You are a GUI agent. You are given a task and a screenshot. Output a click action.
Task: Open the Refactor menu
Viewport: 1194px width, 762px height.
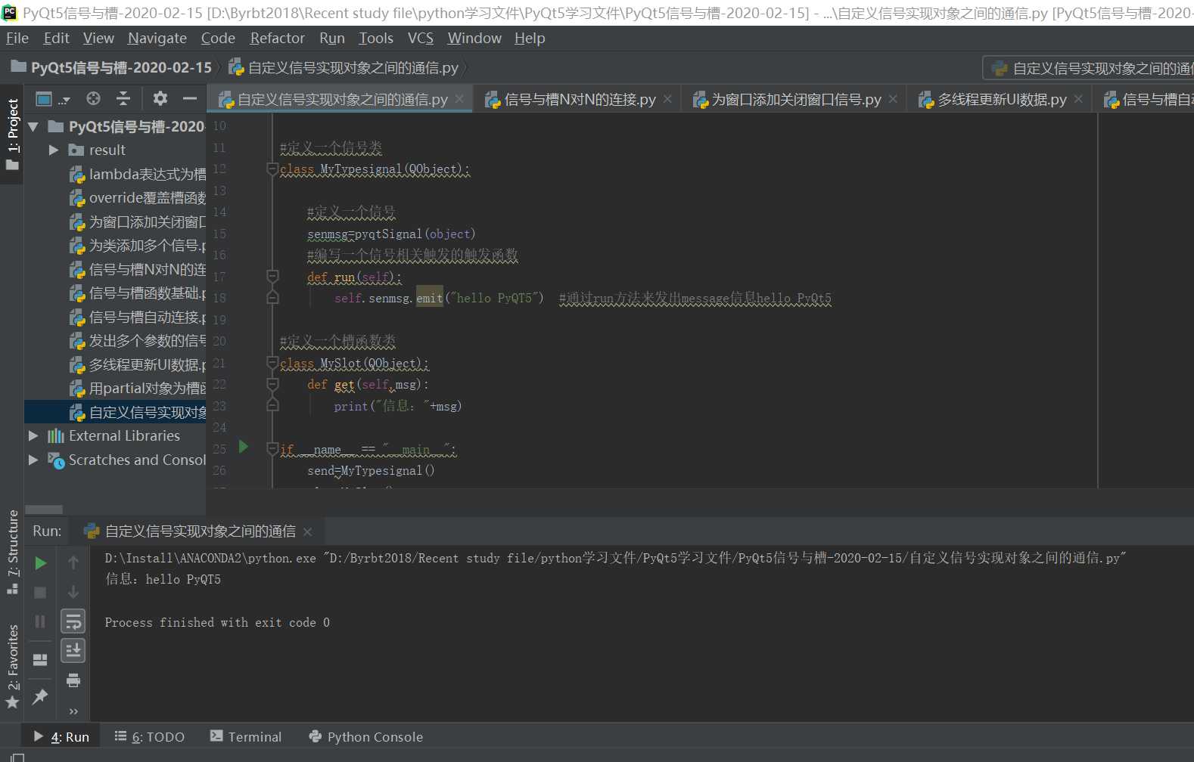point(278,38)
